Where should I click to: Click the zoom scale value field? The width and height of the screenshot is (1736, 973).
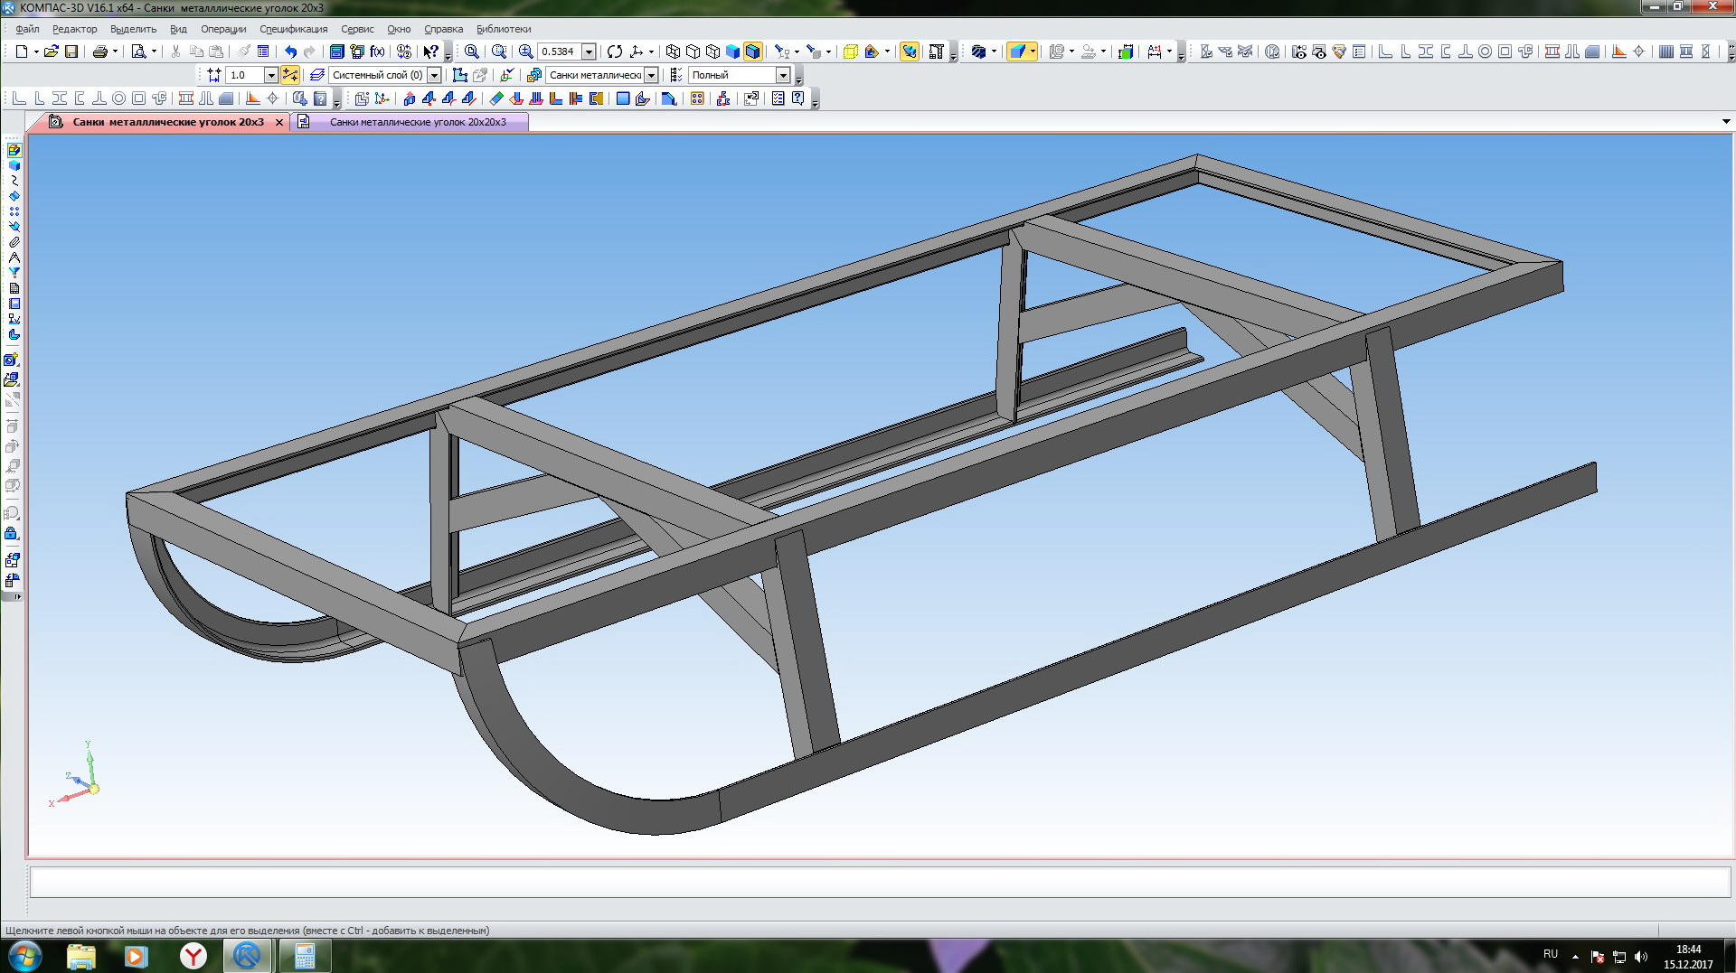[560, 51]
